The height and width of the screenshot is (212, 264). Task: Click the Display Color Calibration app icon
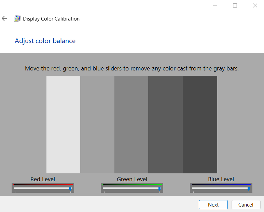pos(17,19)
